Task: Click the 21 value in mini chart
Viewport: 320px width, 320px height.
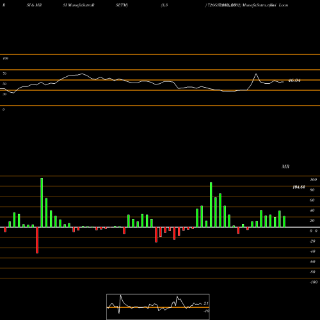Action: pyautogui.click(x=206, y=303)
